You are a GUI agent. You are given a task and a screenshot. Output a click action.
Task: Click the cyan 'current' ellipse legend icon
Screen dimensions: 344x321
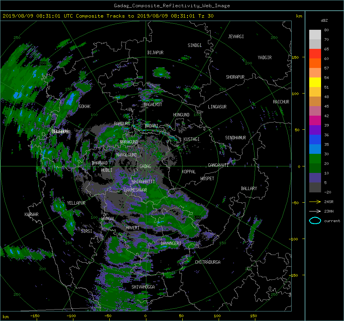(x=315, y=221)
